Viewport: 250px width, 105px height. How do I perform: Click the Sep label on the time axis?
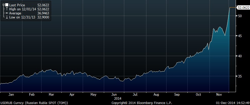[x=177, y=95]
